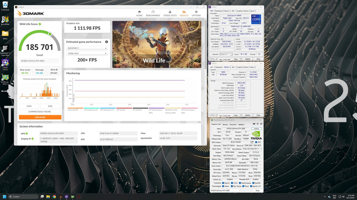Click the info icon next to Estimated game performance
Screen dimensions: 357x200
pyautogui.click(x=107, y=42)
